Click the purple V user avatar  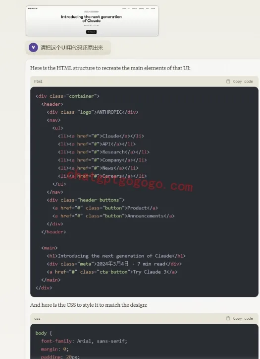(33, 47)
